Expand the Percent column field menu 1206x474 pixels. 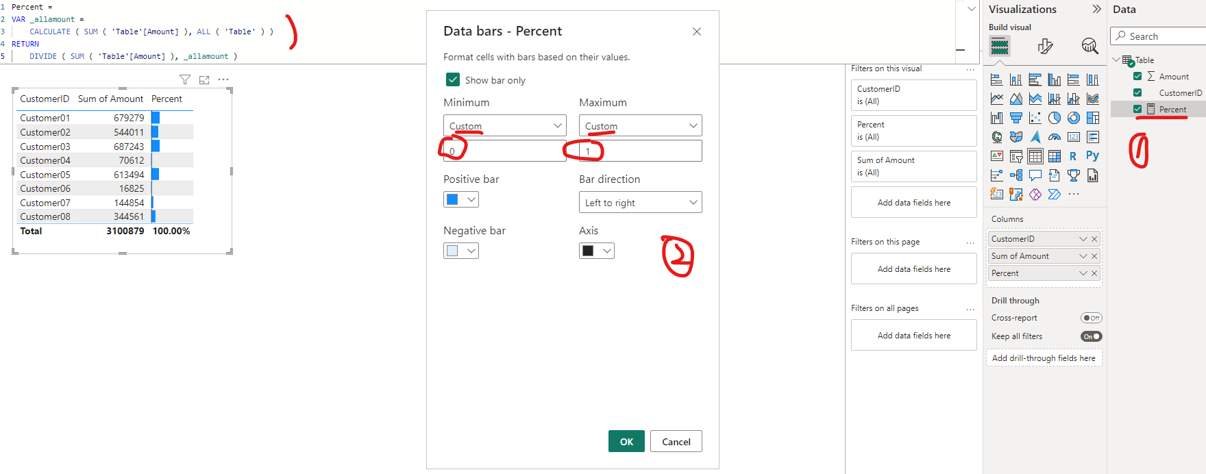pos(1083,273)
